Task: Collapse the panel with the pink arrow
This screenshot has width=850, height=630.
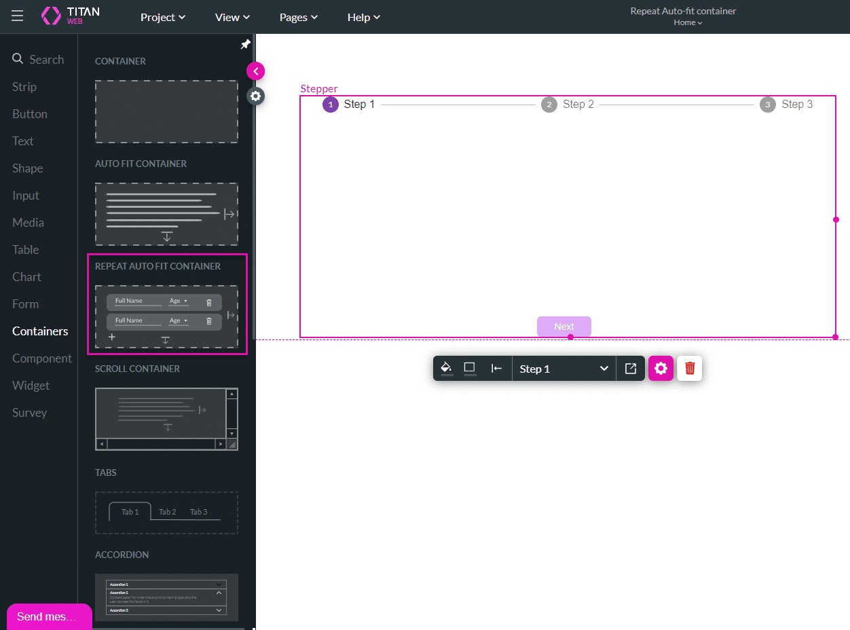Action: point(255,71)
